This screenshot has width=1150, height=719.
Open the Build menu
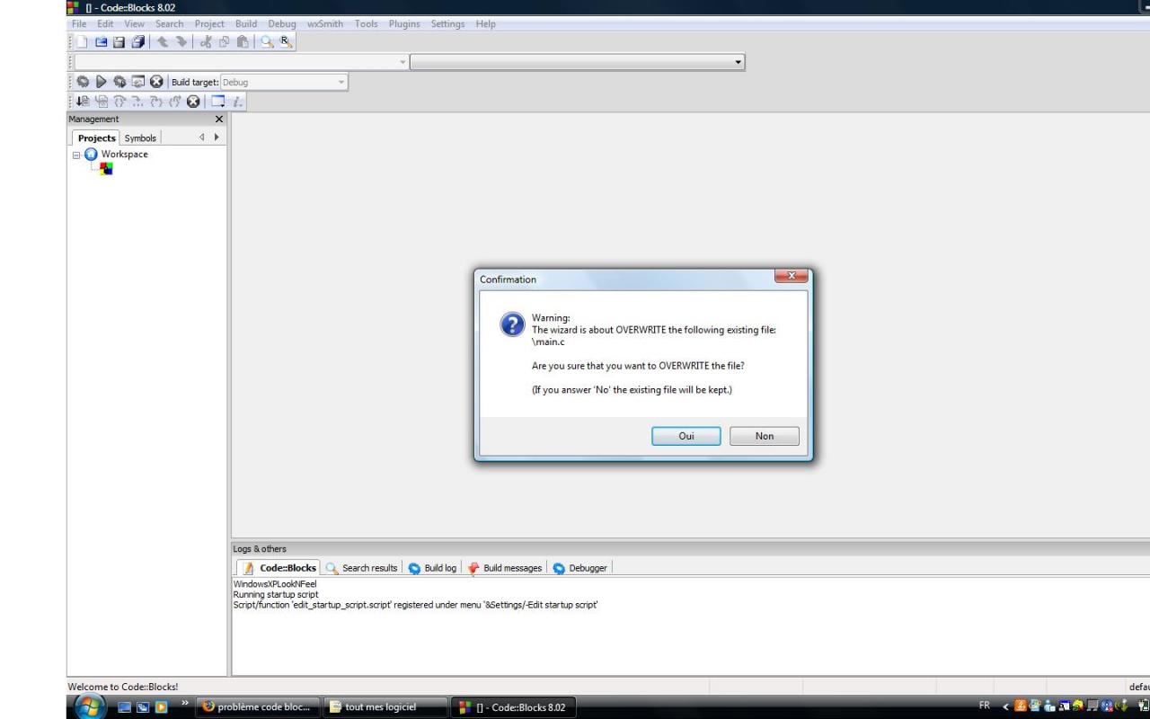pos(246,24)
